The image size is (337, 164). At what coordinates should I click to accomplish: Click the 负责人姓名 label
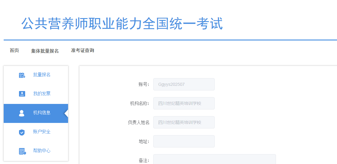coord(139,122)
